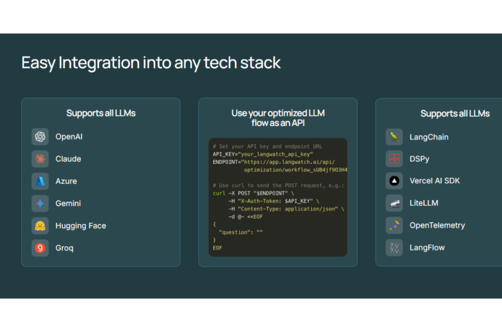Click the optimization/workflow path line in code
The image size is (502, 335).
296,170
